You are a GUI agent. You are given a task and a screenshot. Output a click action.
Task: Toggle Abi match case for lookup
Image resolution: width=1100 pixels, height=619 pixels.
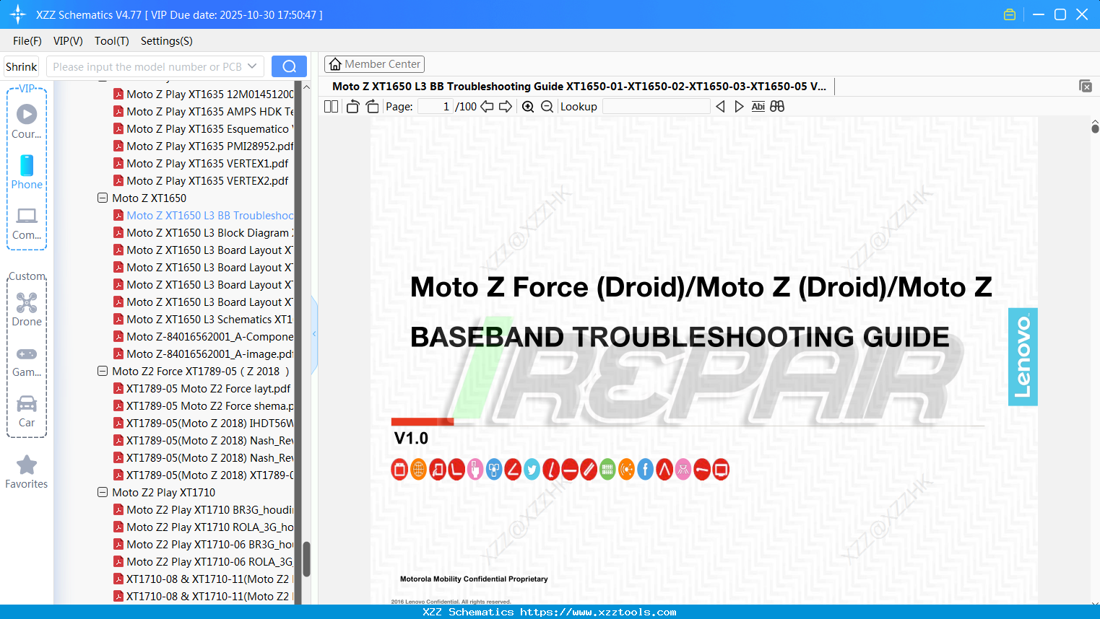pyautogui.click(x=758, y=106)
